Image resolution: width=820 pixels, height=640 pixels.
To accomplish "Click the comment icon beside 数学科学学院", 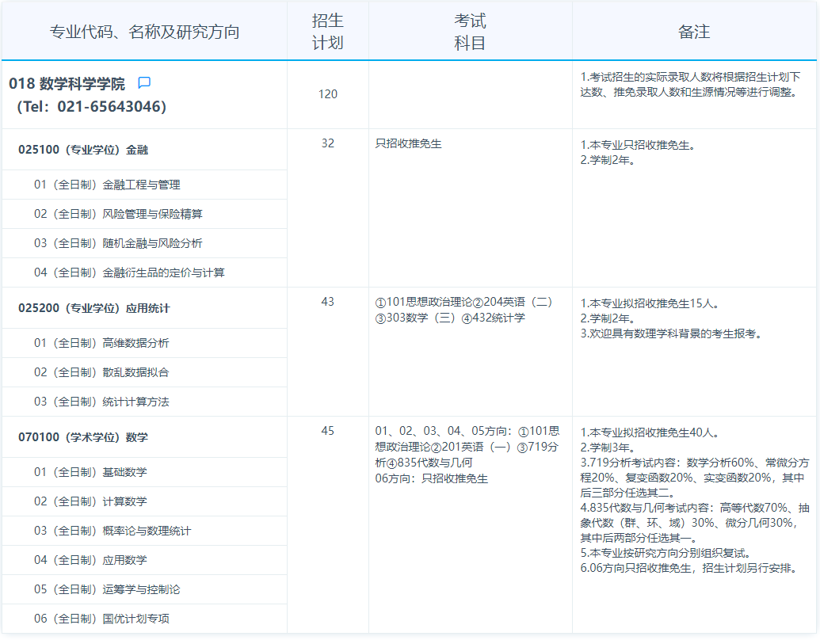I will 144,83.
